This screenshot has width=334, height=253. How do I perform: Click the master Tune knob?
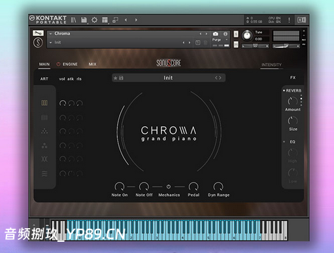(x=247, y=35)
